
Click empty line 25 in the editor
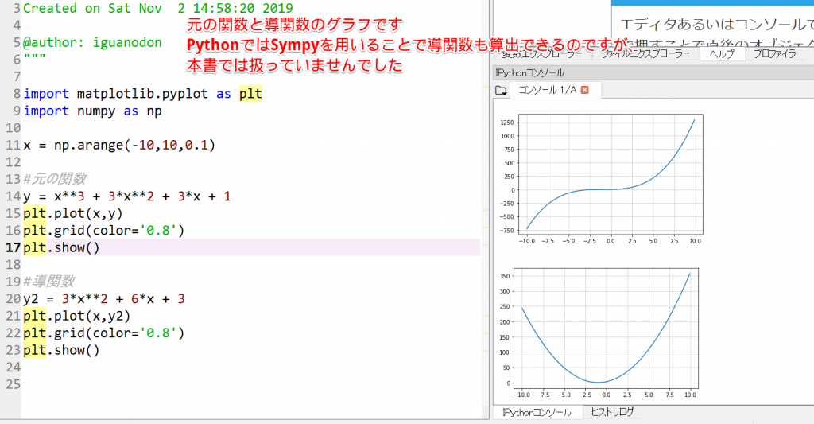[x=250, y=384]
